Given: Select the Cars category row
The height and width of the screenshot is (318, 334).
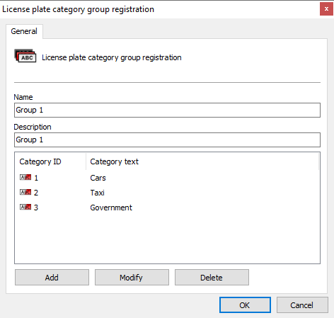Looking at the screenshot, I should pyautogui.click(x=167, y=178).
